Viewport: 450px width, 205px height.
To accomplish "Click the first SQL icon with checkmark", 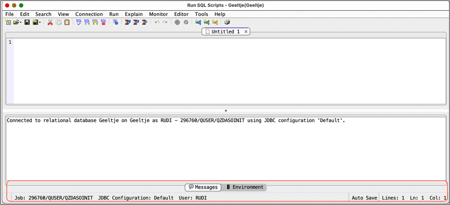I will (79, 22).
